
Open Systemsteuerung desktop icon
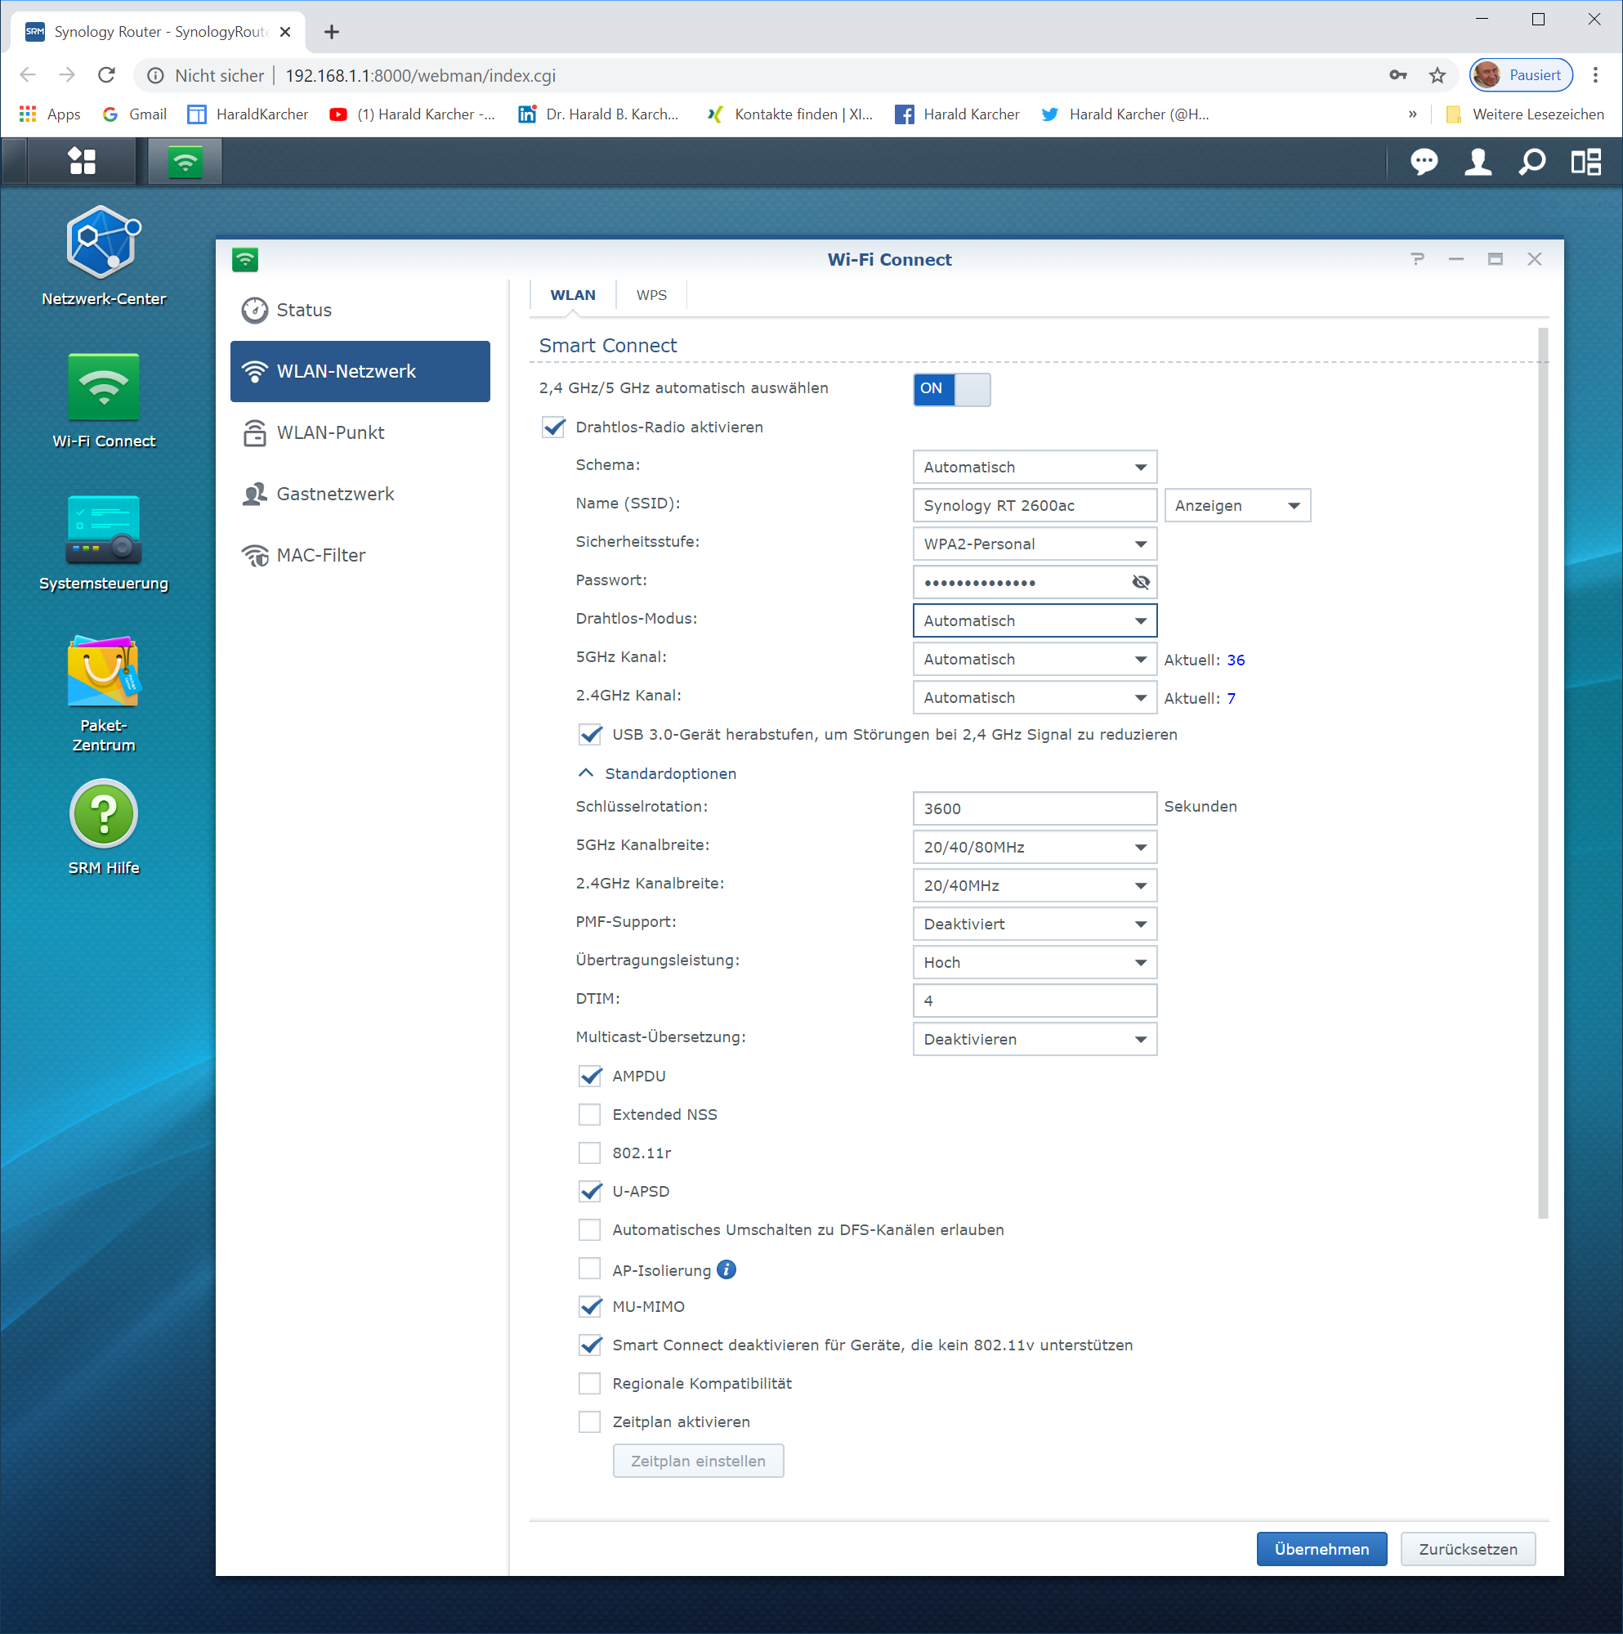pos(103,530)
